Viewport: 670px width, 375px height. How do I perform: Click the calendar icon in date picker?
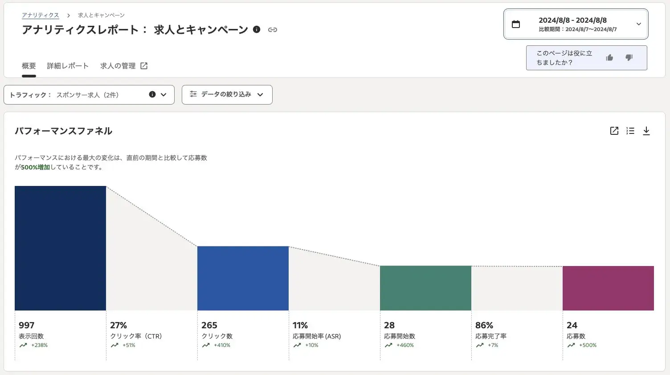(x=516, y=24)
